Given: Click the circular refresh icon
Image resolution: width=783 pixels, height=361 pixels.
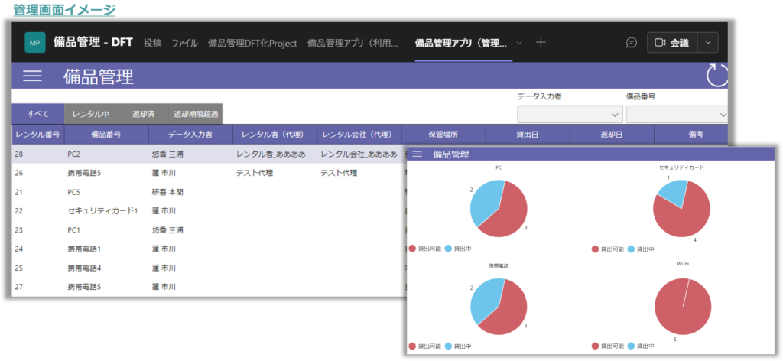Looking at the screenshot, I should pos(716,75).
